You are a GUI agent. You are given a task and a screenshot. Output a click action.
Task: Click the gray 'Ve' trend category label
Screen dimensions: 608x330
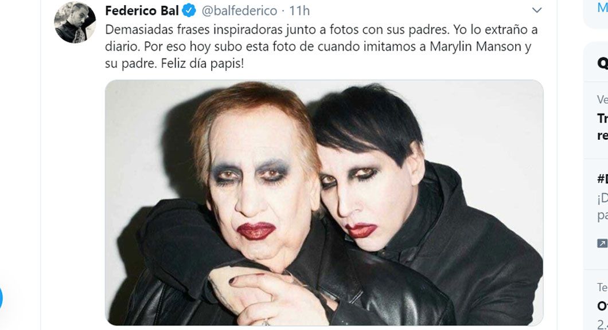pyautogui.click(x=602, y=100)
